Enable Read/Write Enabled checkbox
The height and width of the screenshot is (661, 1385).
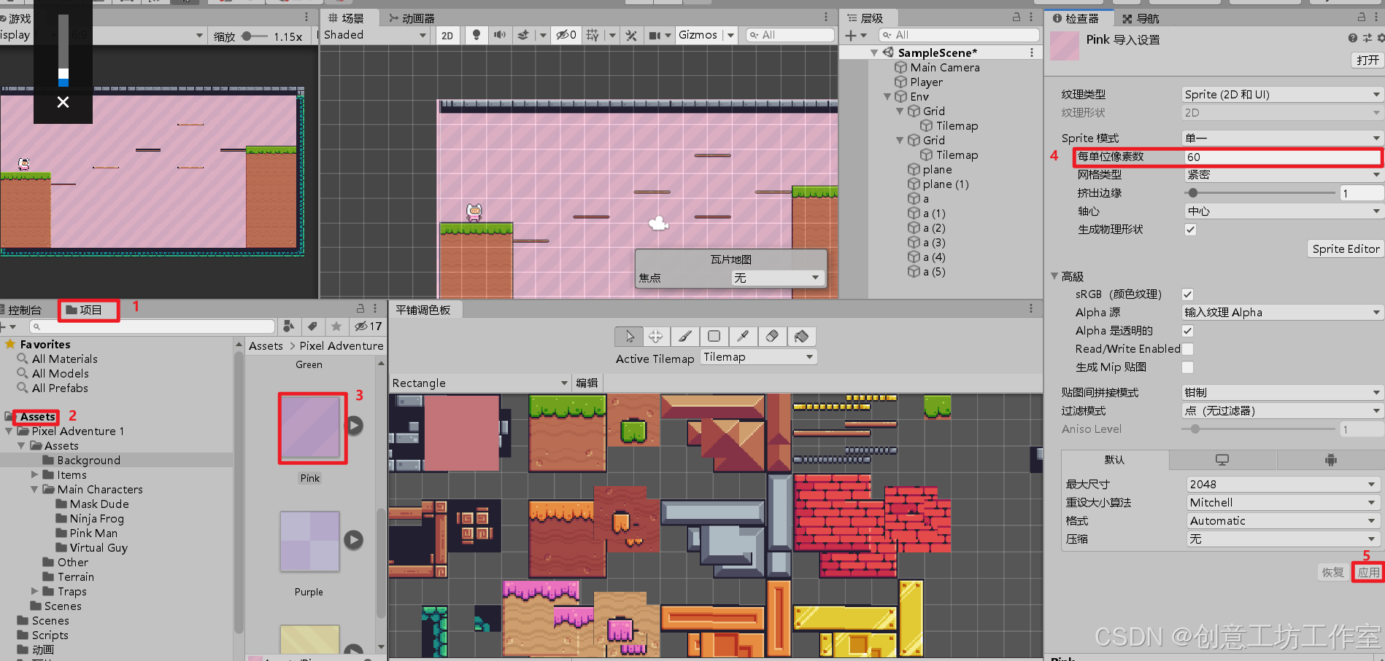click(1188, 349)
